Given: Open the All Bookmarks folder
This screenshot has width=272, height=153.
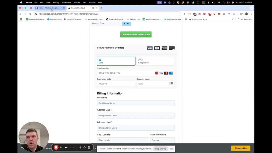Looking at the screenshot, I should coord(245,19).
